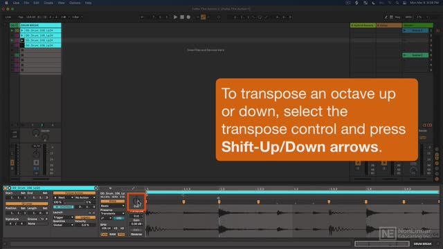443x249 pixels.
Task: Toggle the Key map mode button
Action: (x=397, y=17)
